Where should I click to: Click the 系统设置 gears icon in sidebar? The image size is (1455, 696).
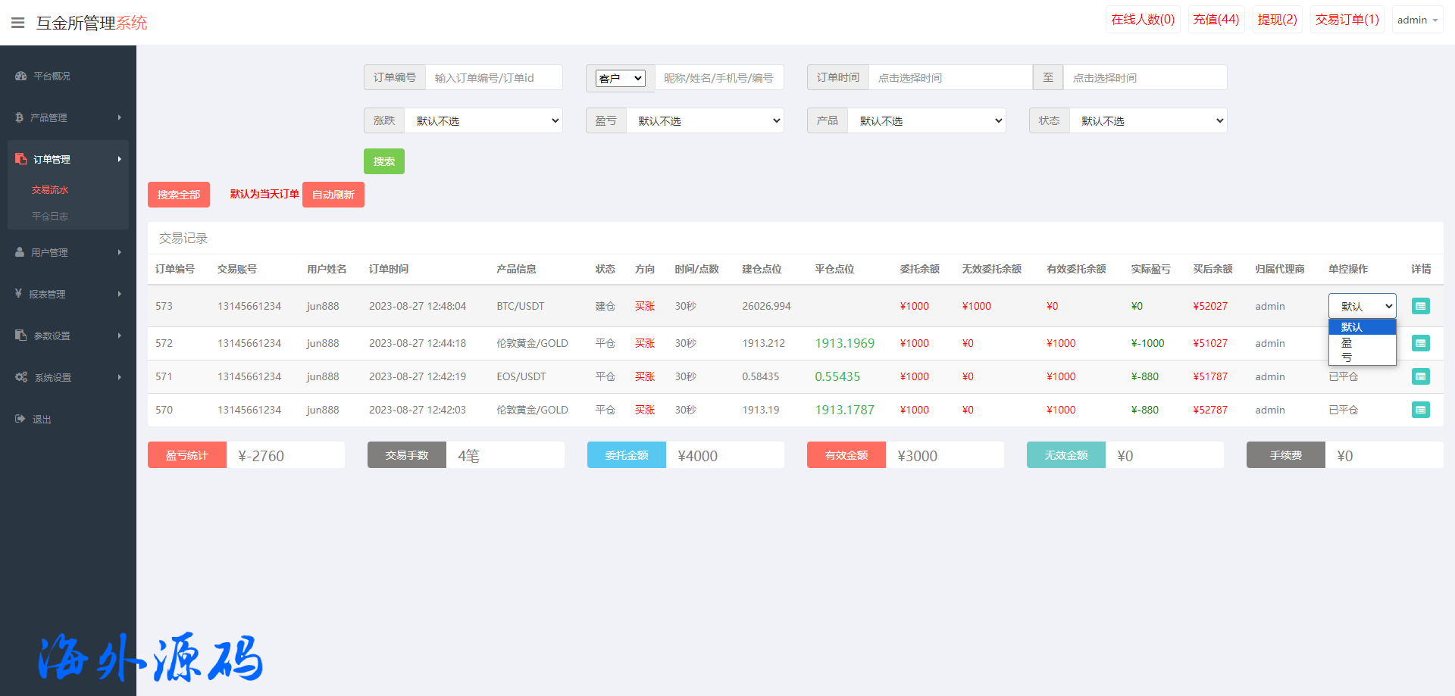(21, 377)
